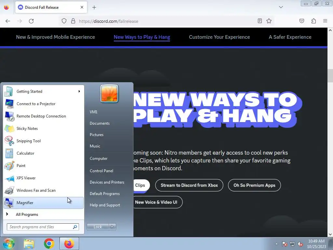333x250 pixels.
Task: Launch Sticky Notes icon
Action: pos(9,129)
